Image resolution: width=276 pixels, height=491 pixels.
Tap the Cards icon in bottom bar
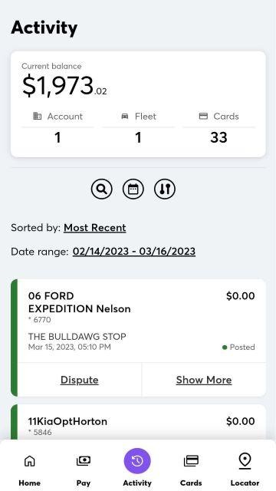pyautogui.click(x=191, y=460)
